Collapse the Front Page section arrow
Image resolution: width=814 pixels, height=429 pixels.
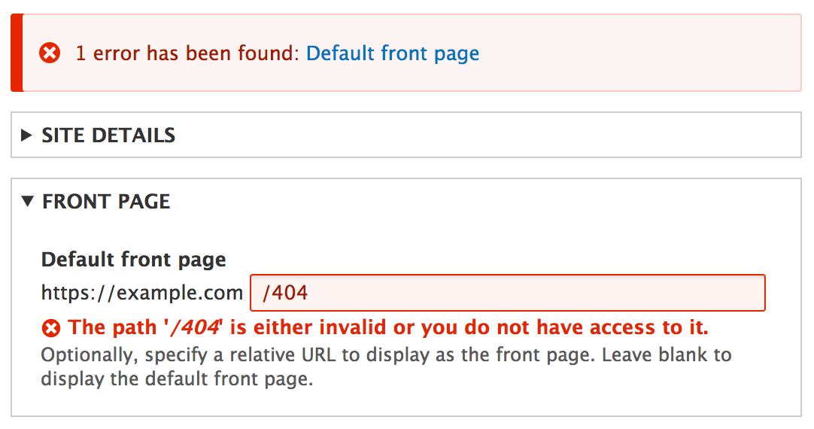point(28,201)
